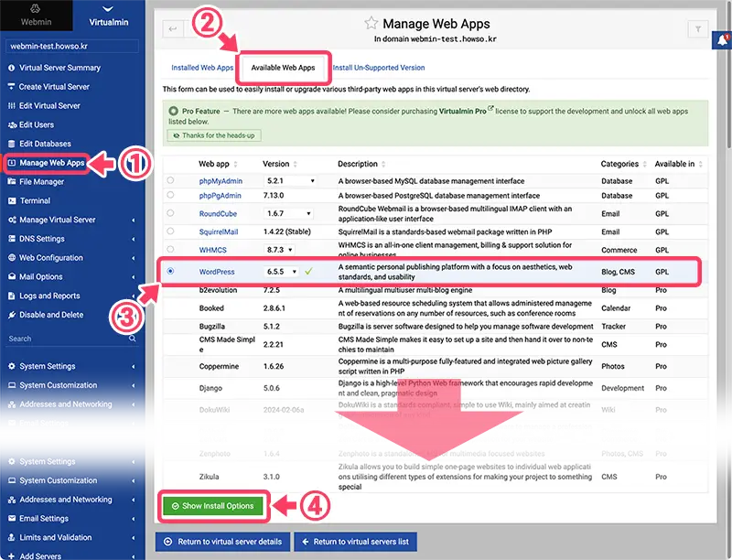This screenshot has width=732, height=560.
Task: Expand the Manage Virtual Server submenu arrow
Action: tap(133, 220)
